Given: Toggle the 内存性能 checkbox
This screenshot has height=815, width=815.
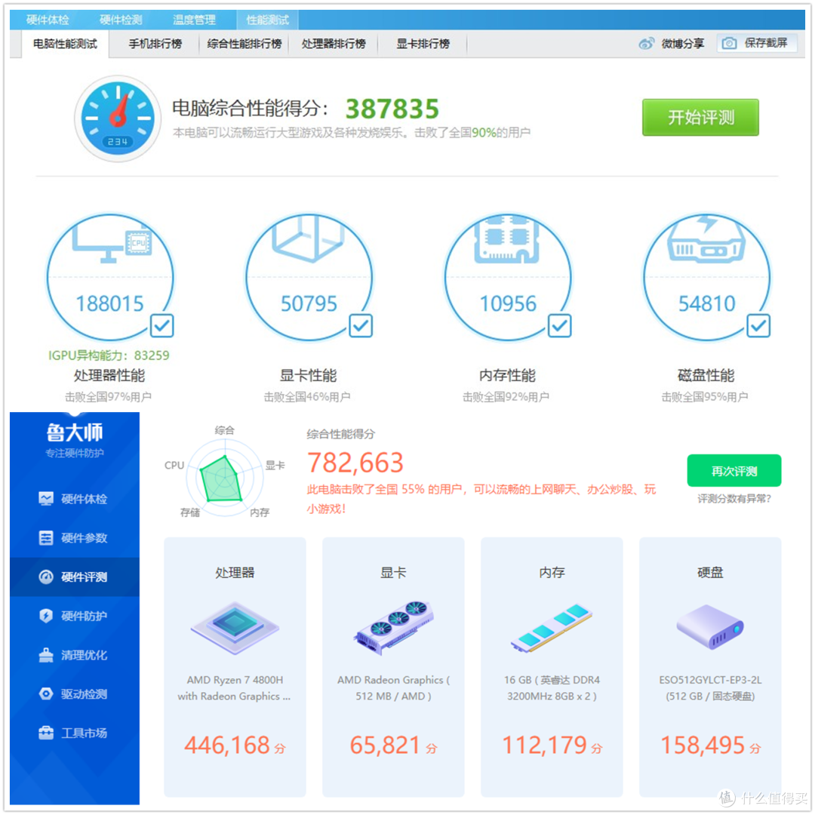Looking at the screenshot, I should click(x=560, y=326).
